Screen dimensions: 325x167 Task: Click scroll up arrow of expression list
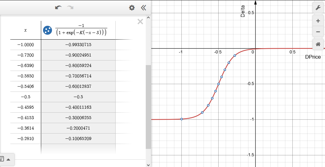coord(148,17)
